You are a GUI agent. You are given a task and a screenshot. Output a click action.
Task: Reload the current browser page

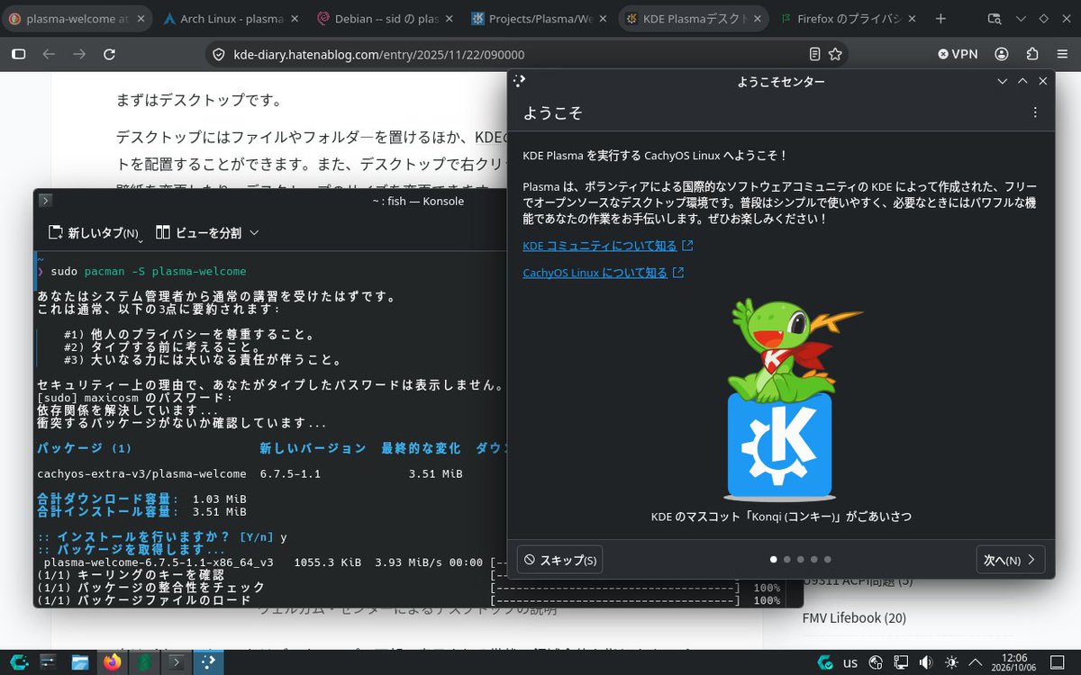pos(109,54)
